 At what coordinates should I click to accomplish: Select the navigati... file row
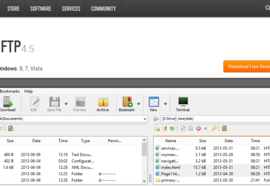coord(212,161)
